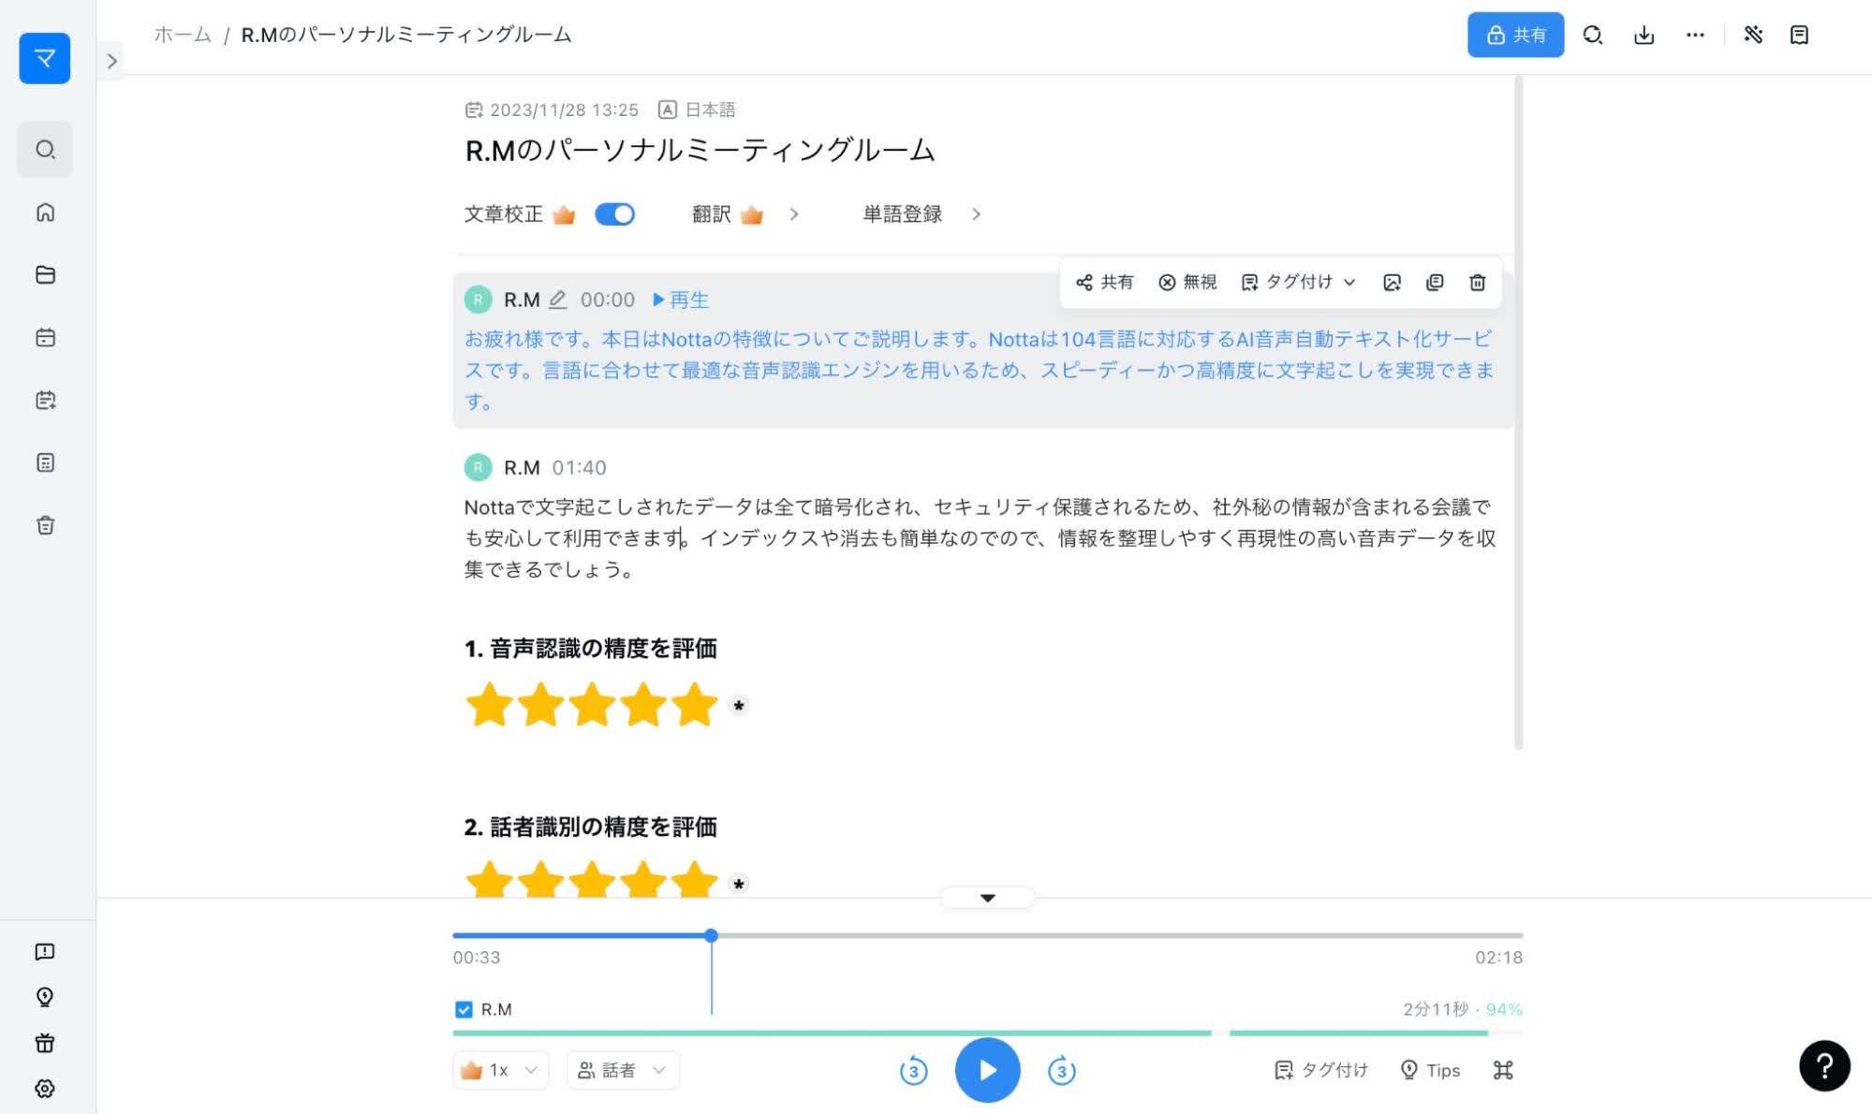
Task: Click the 再生 play link at 00:00
Action: pyautogui.click(x=681, y=300)
